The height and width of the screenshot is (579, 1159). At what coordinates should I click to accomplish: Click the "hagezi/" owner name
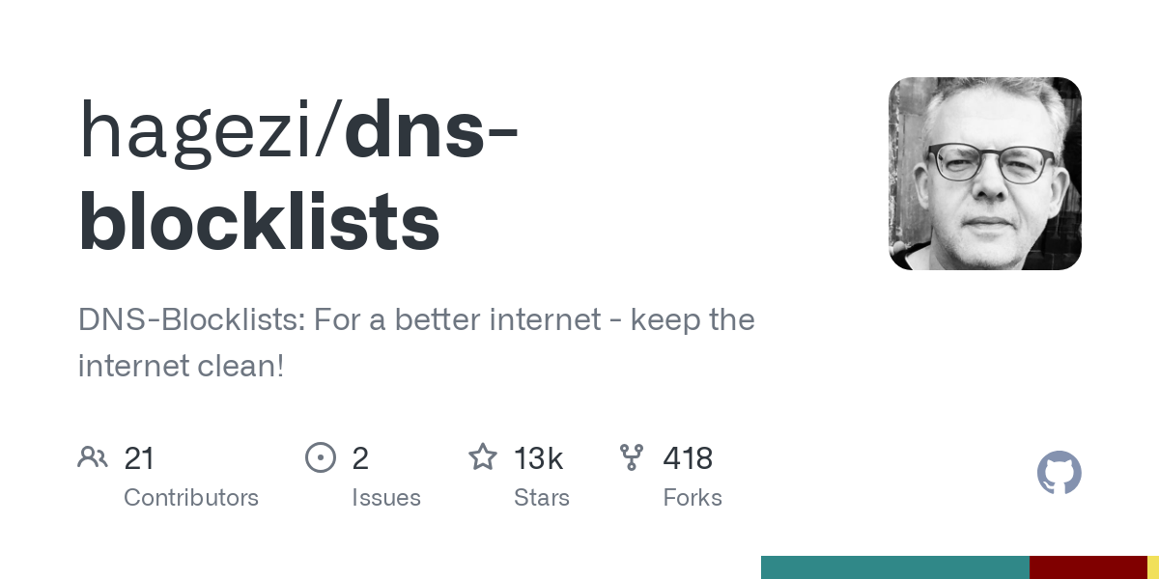(211, 129)
